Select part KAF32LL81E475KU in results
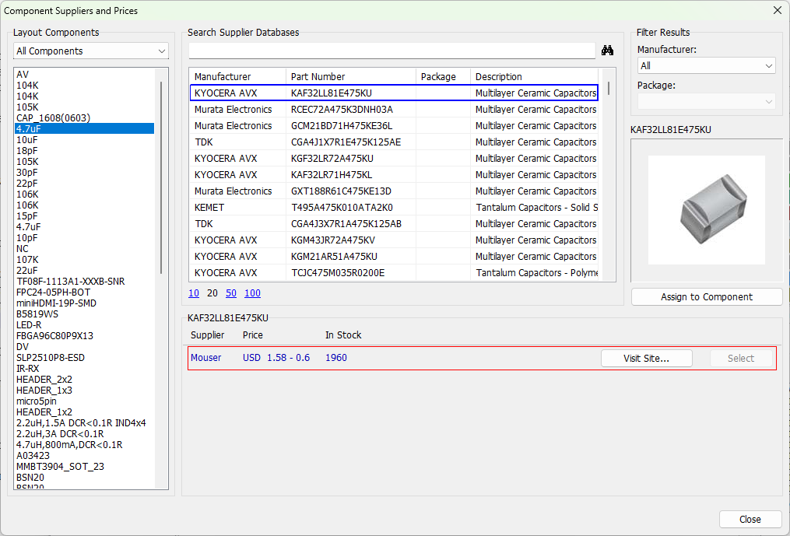 (394, 93)
